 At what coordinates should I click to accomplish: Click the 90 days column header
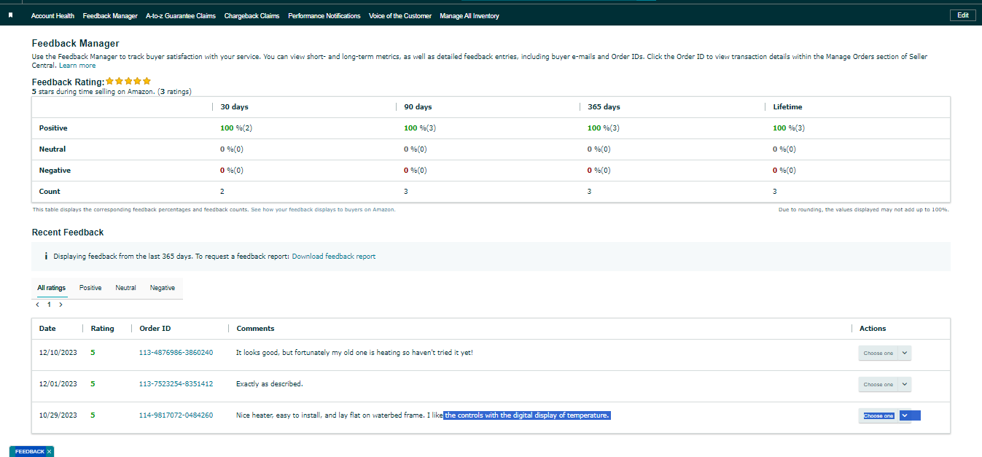[418, 107]
